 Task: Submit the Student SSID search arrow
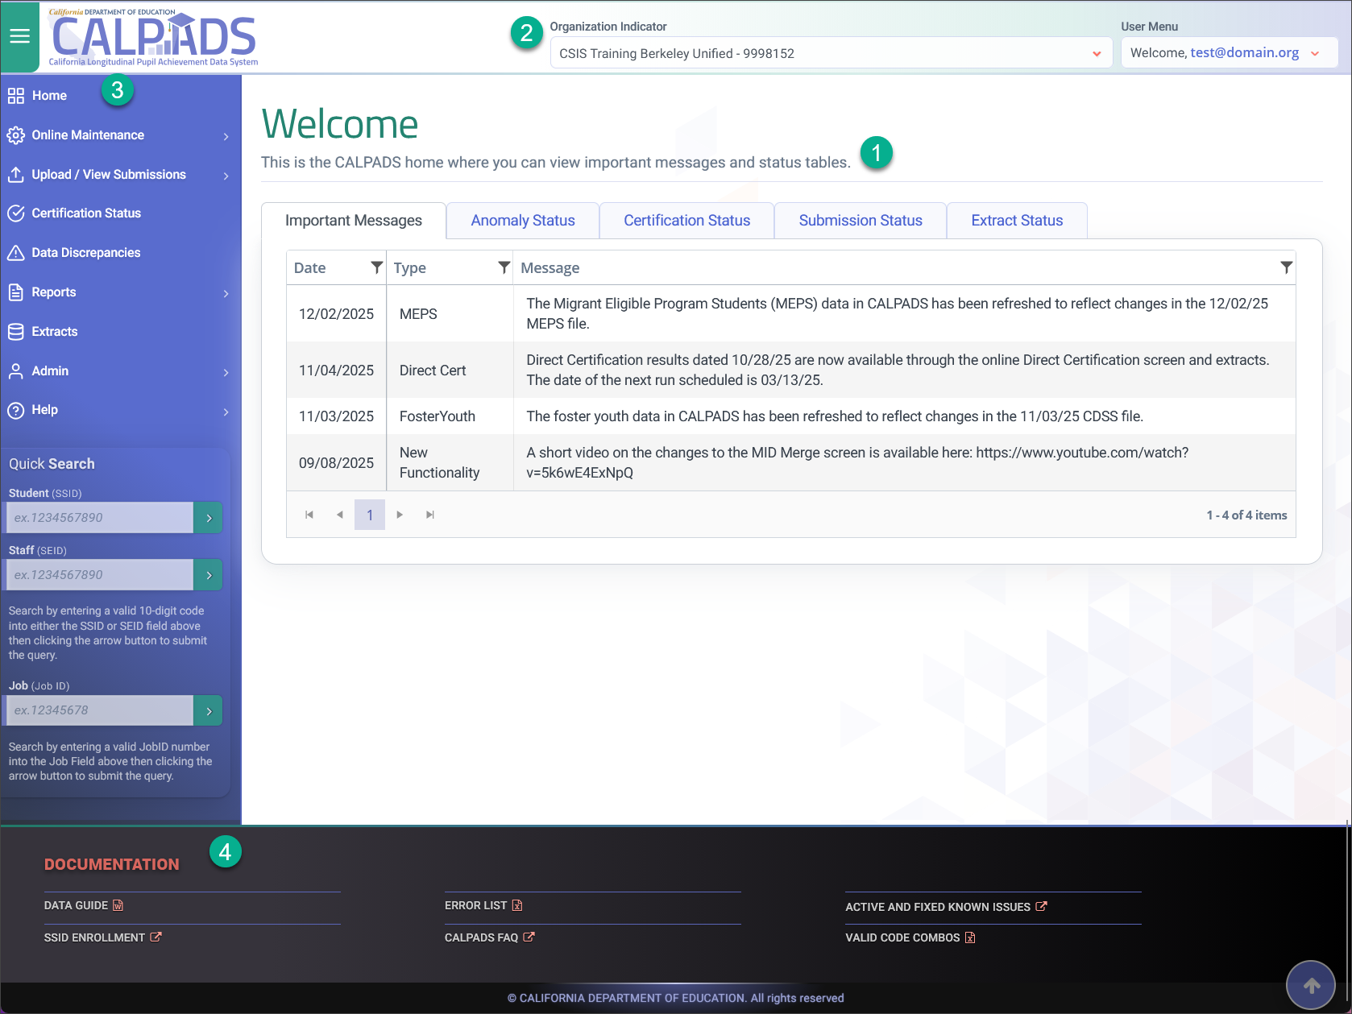point(209,518)
